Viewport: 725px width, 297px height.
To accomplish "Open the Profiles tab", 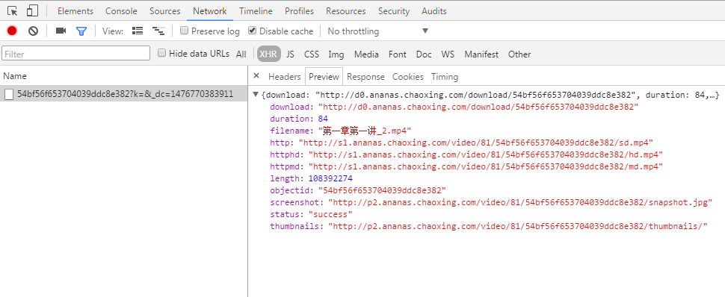I will tap(299, 11).
